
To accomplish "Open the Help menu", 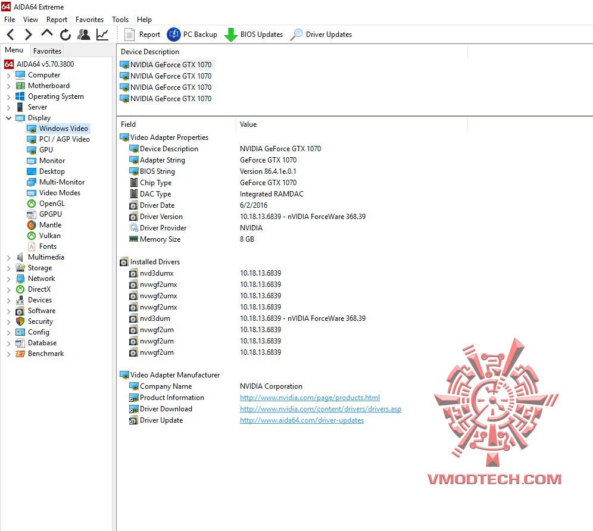I will [x=144, y=19].
